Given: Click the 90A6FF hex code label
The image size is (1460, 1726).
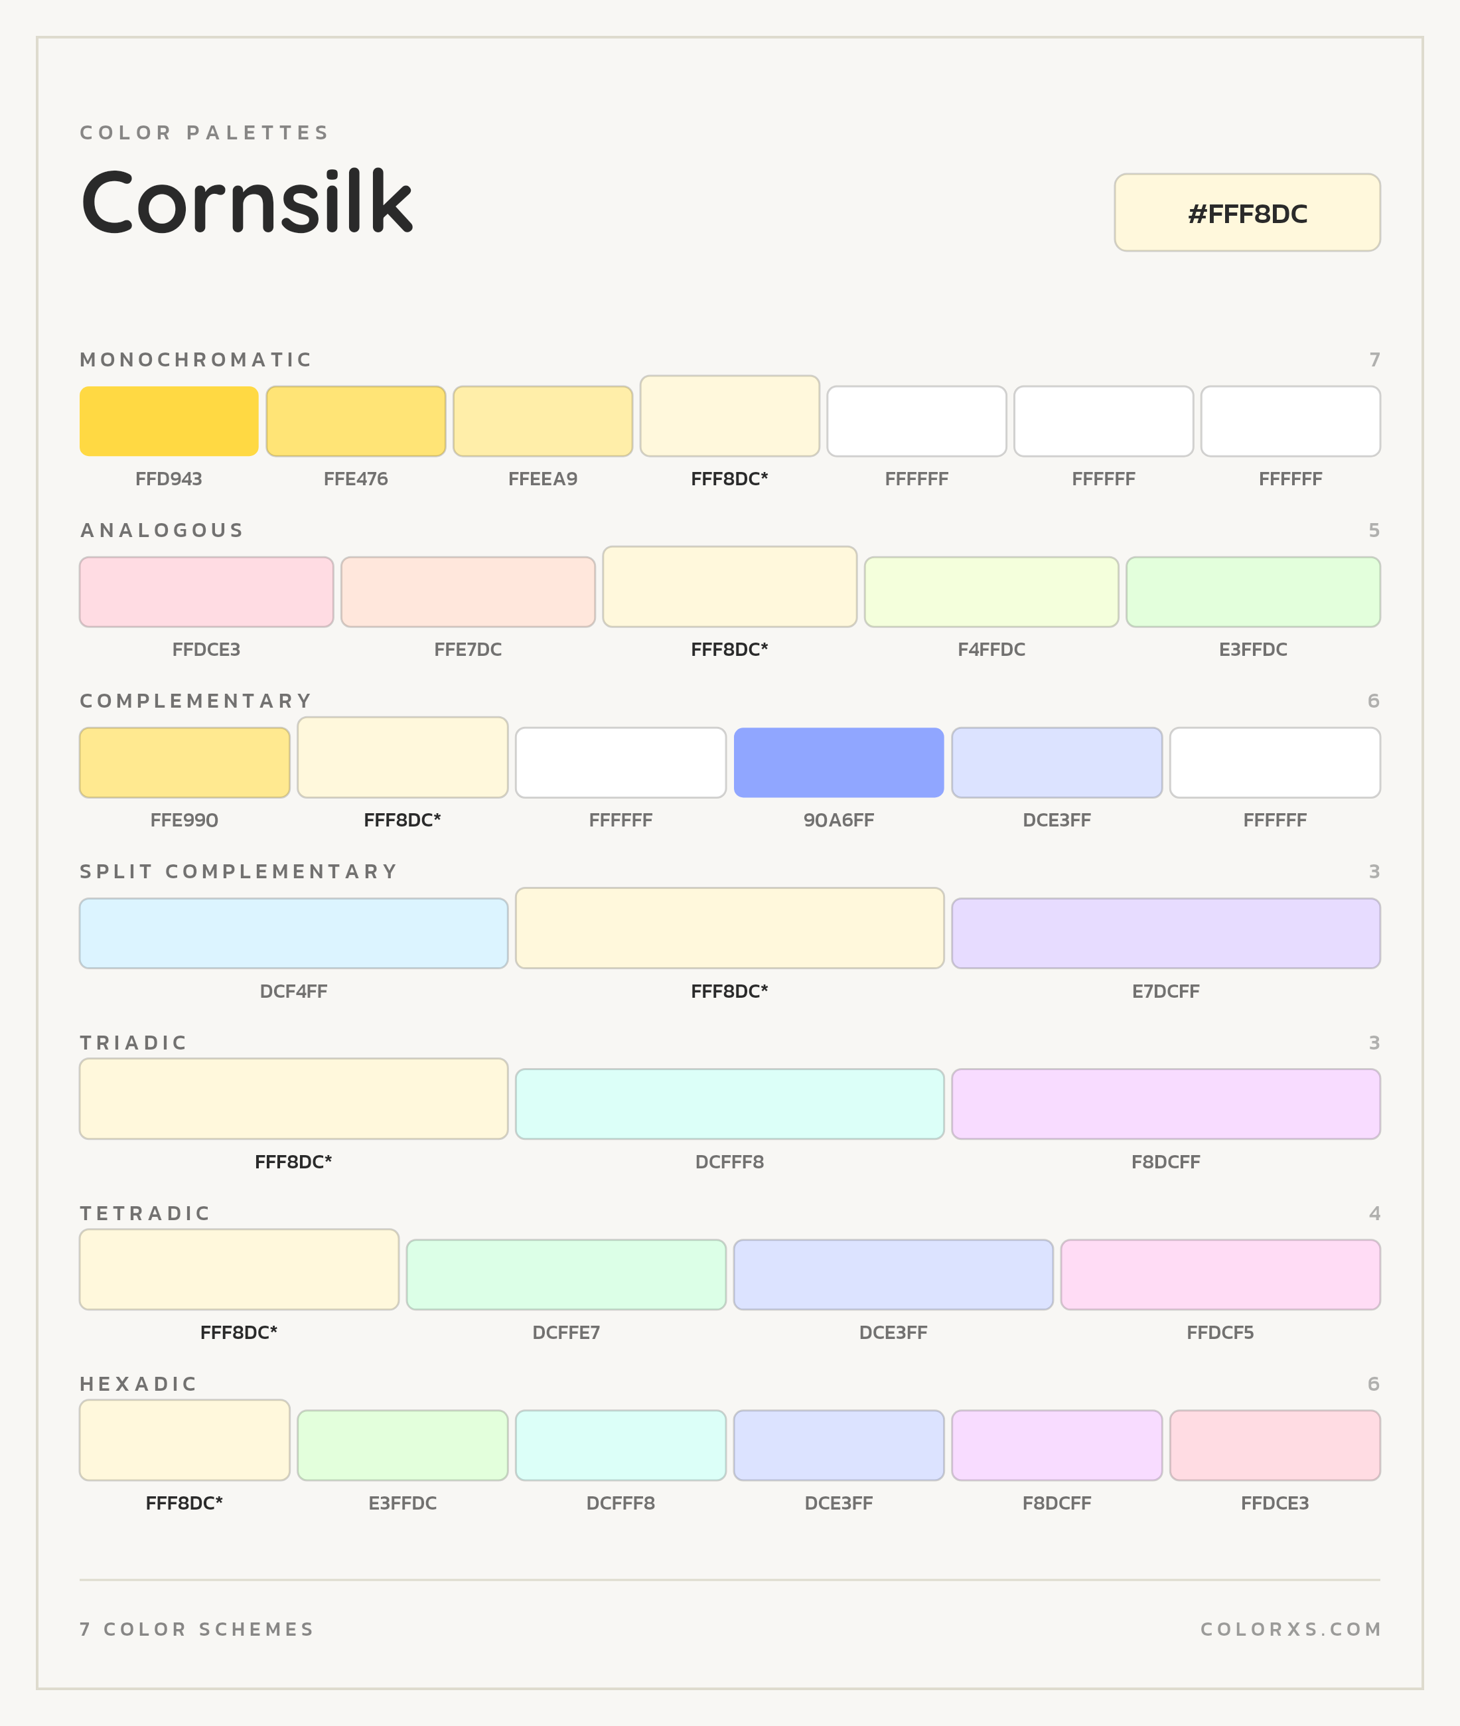Looking at the screenshot, I should point(840,821).
